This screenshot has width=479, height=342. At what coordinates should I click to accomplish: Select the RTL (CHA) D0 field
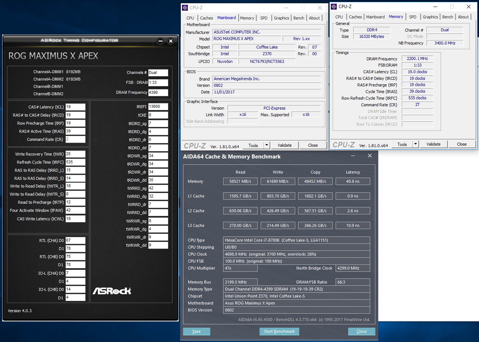pos(75,241)
